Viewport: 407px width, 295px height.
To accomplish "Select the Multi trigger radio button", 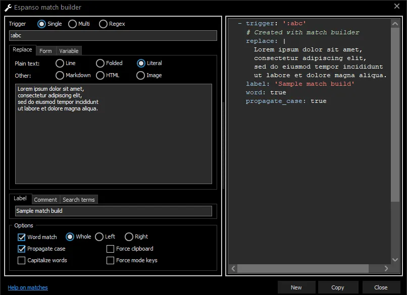I will click(73, 24).
